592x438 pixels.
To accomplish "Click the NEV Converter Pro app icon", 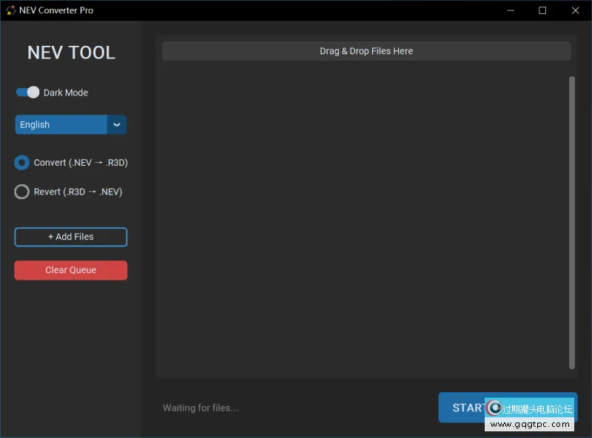I will (10, 10).
